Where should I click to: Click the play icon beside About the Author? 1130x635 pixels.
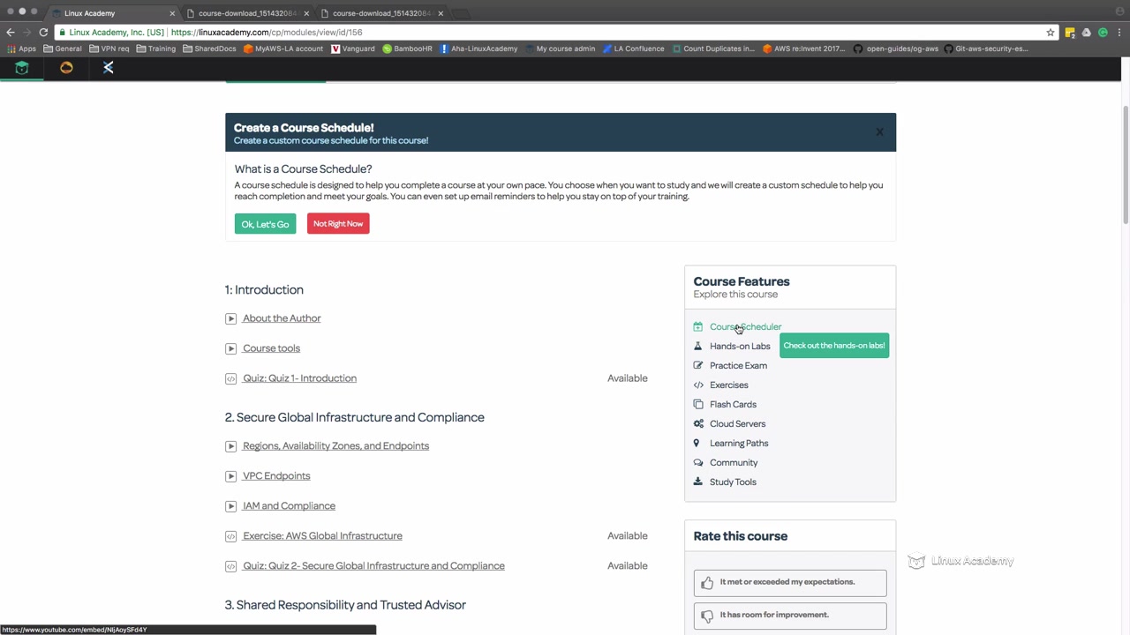[230, 318]
